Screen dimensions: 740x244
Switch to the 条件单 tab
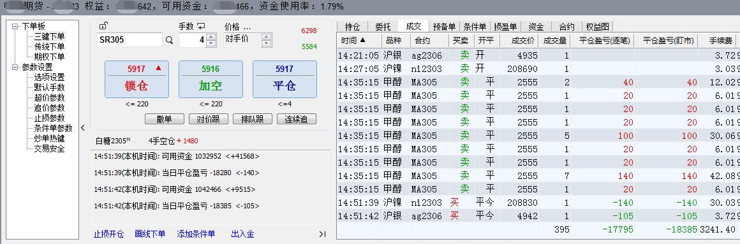tap(475, 27)
